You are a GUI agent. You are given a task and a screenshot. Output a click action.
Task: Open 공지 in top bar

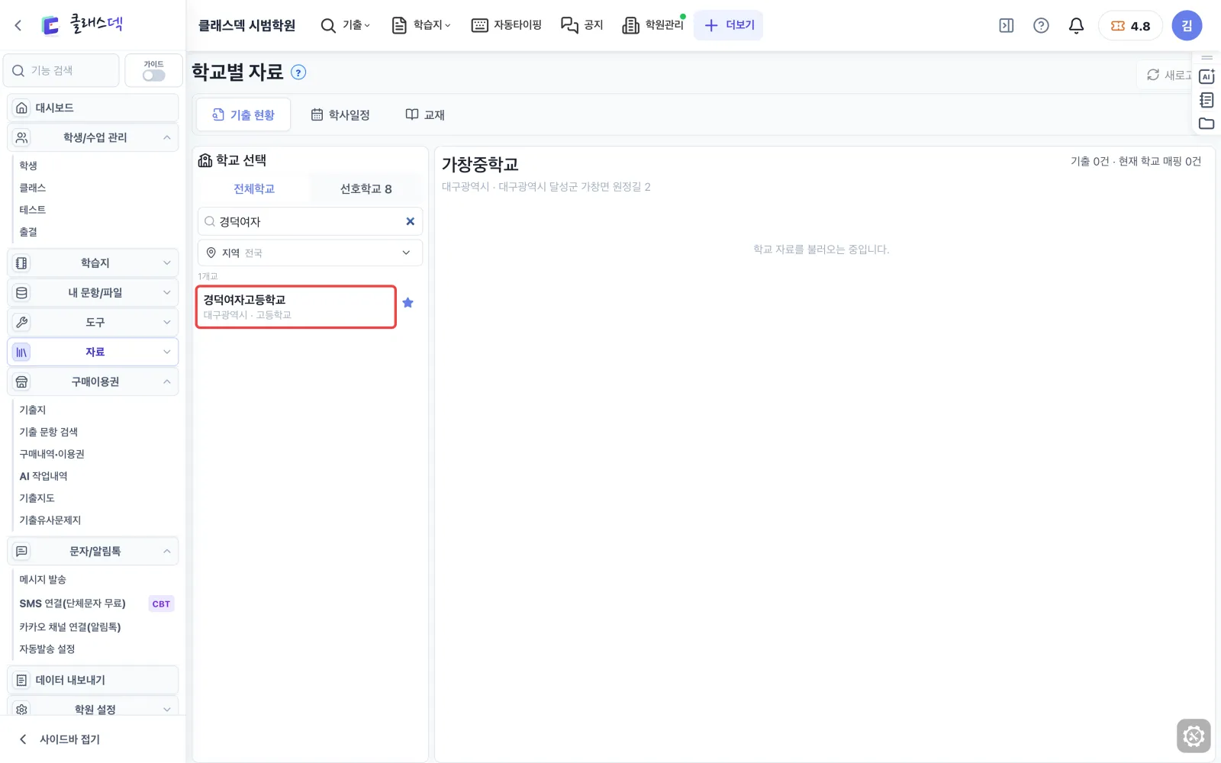582,25
